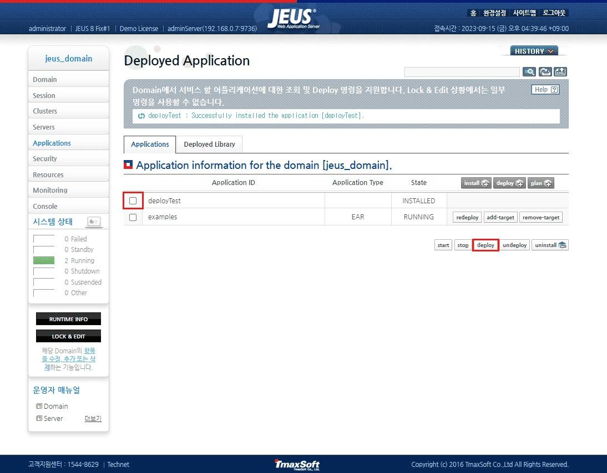Image resolution: width=607 pixels, height=473 pixels.
Task: Click add-target for examples application
Action: tap(500, 218)
